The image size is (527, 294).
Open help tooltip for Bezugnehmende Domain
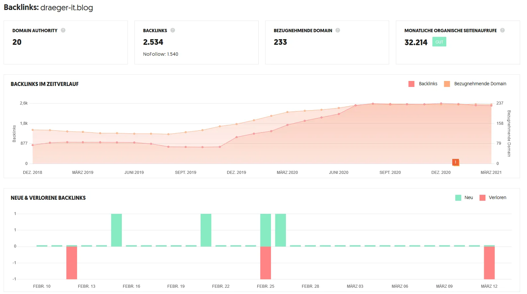[x=338, y=30]
